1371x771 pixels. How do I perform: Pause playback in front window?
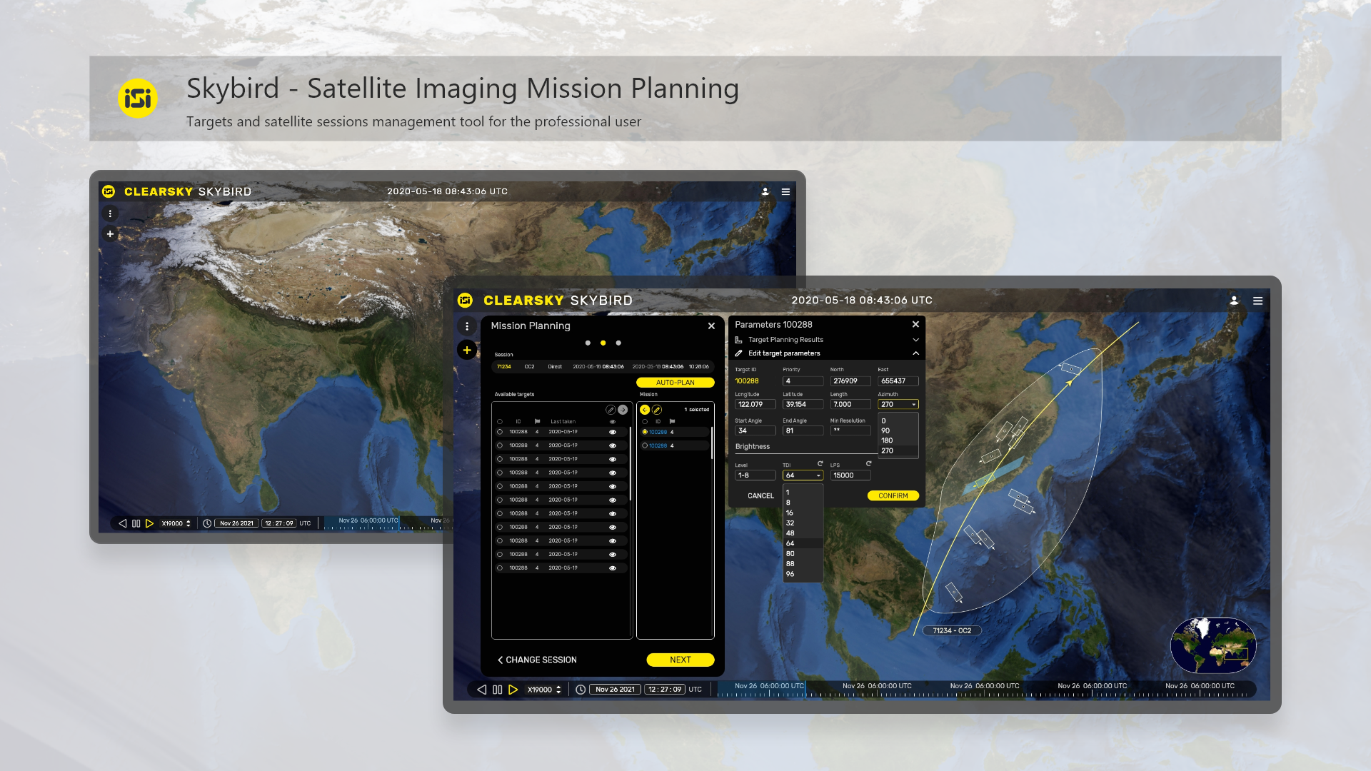(497, 690)
